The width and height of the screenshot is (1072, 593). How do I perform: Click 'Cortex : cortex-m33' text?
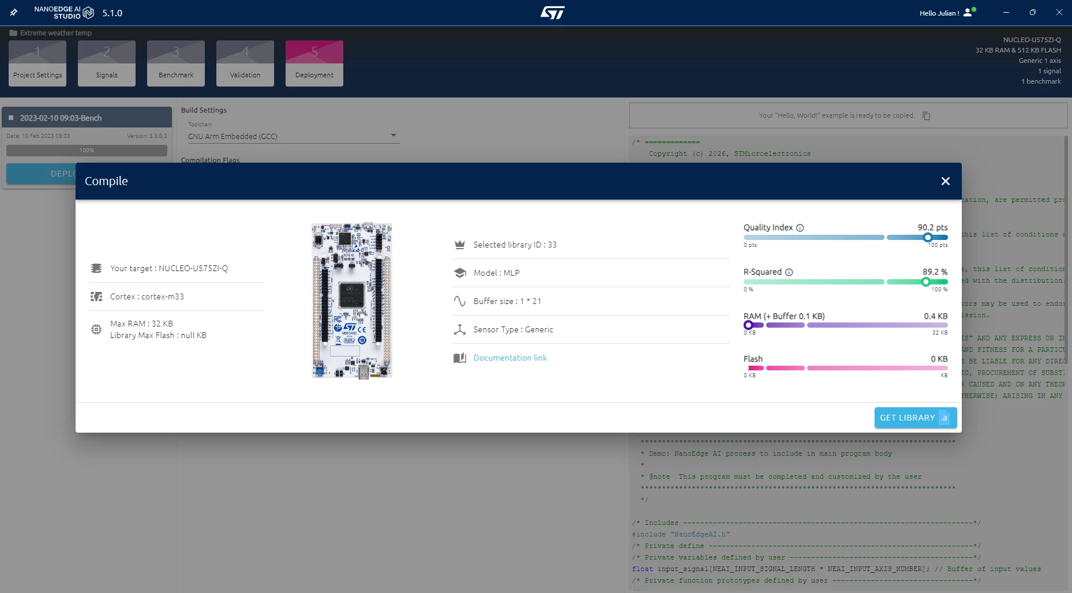point(147,296)
